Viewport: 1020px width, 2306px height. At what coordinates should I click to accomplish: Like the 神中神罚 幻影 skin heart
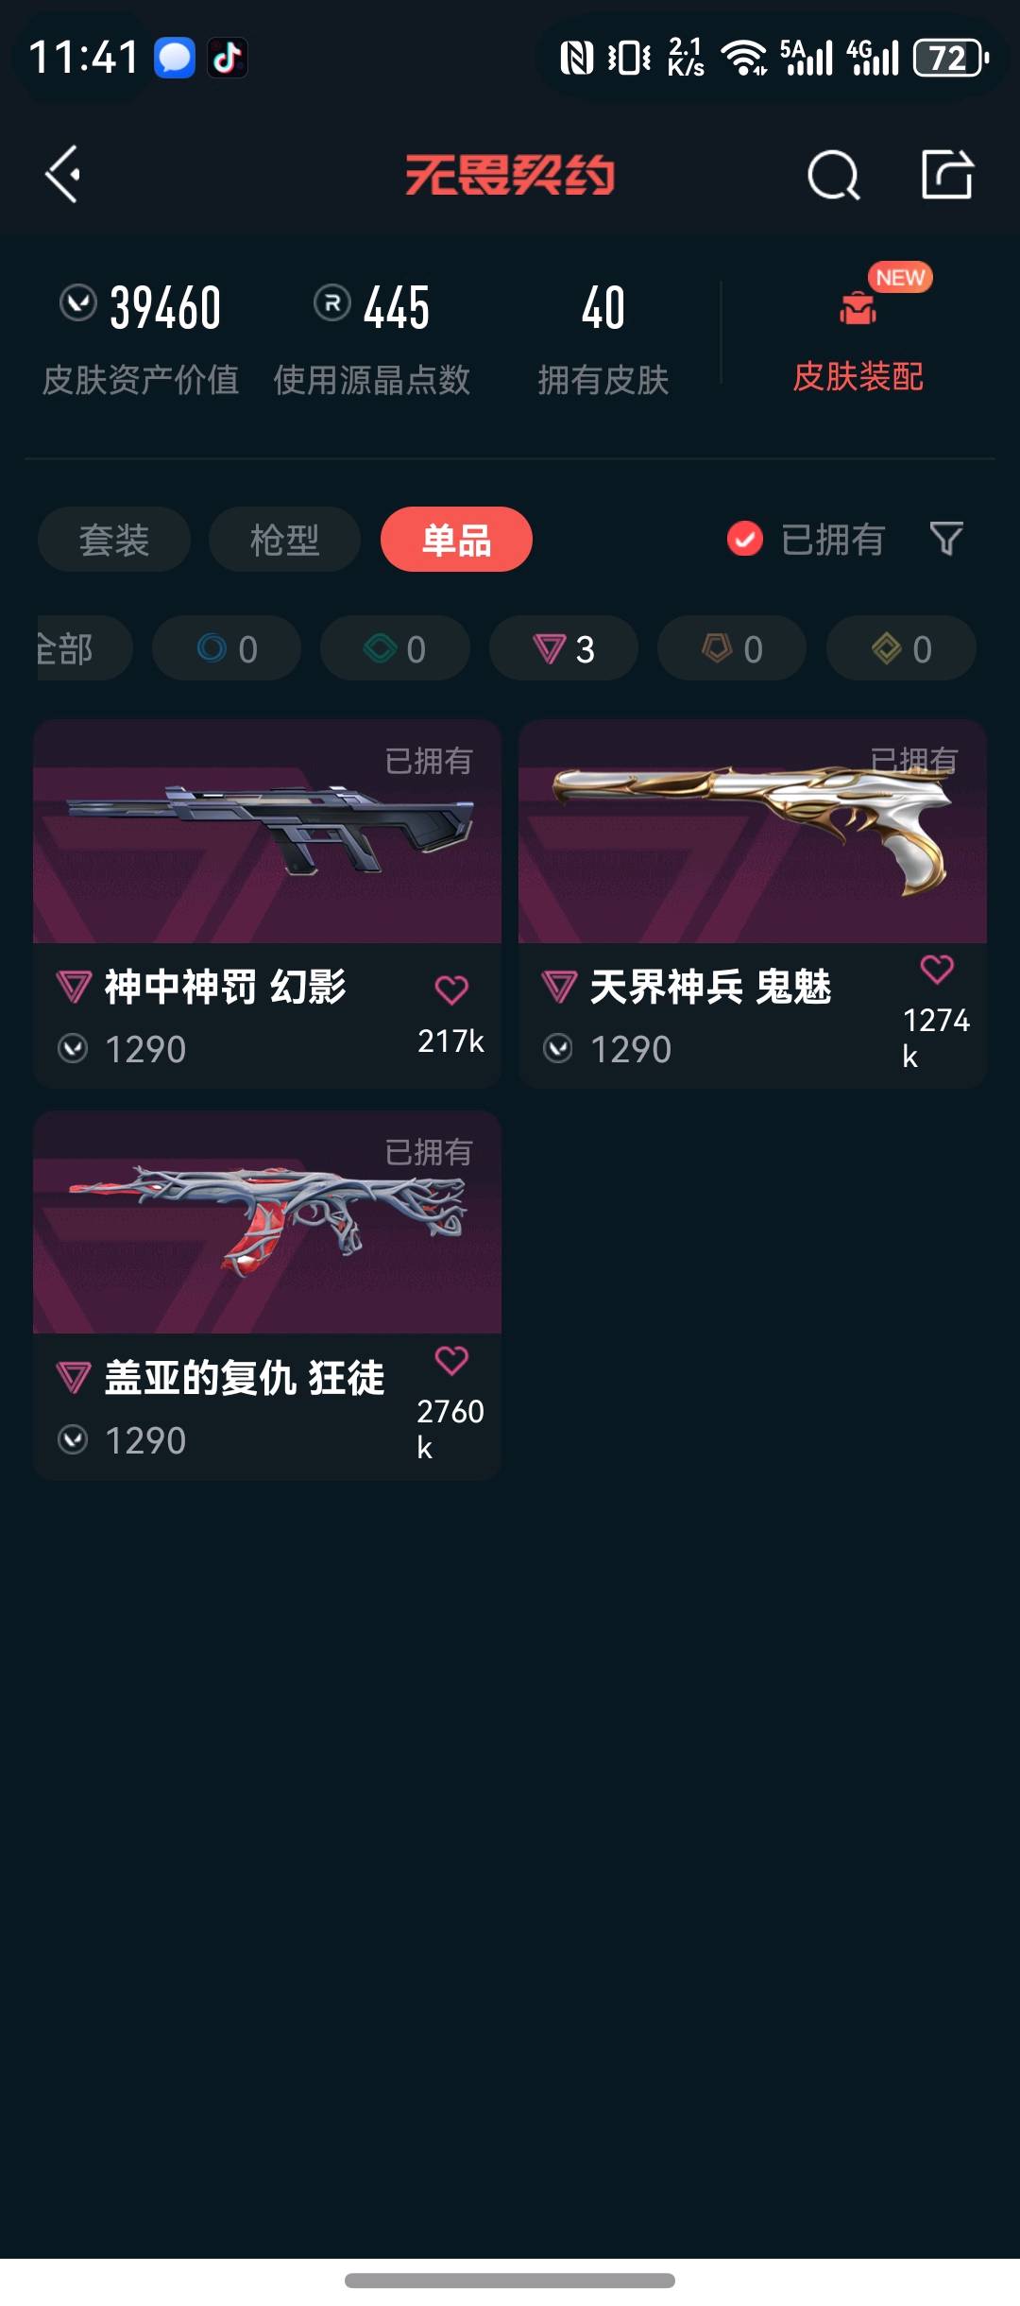coord(451,990)
